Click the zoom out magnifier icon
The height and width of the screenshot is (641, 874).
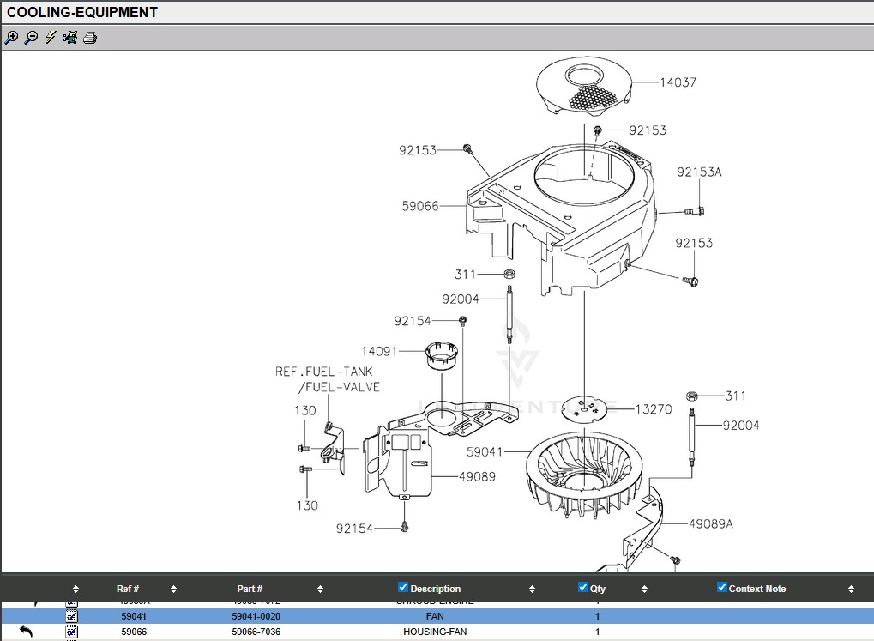[x=31, y=38]
